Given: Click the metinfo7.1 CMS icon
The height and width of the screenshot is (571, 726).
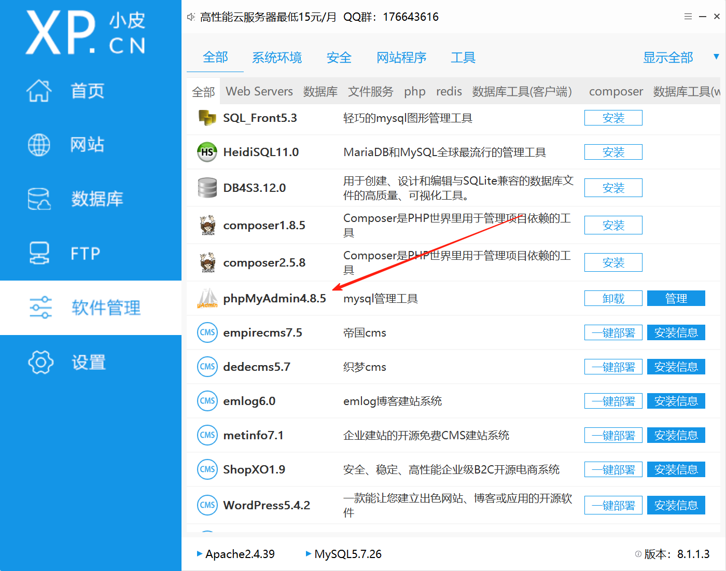Looking at the screenshot, I should coord(207,435).
